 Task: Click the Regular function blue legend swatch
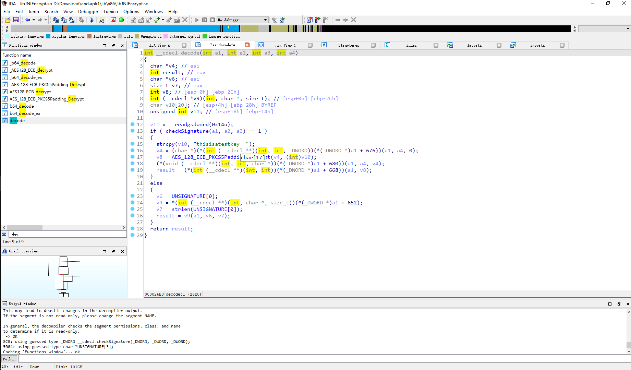point(48,36)
